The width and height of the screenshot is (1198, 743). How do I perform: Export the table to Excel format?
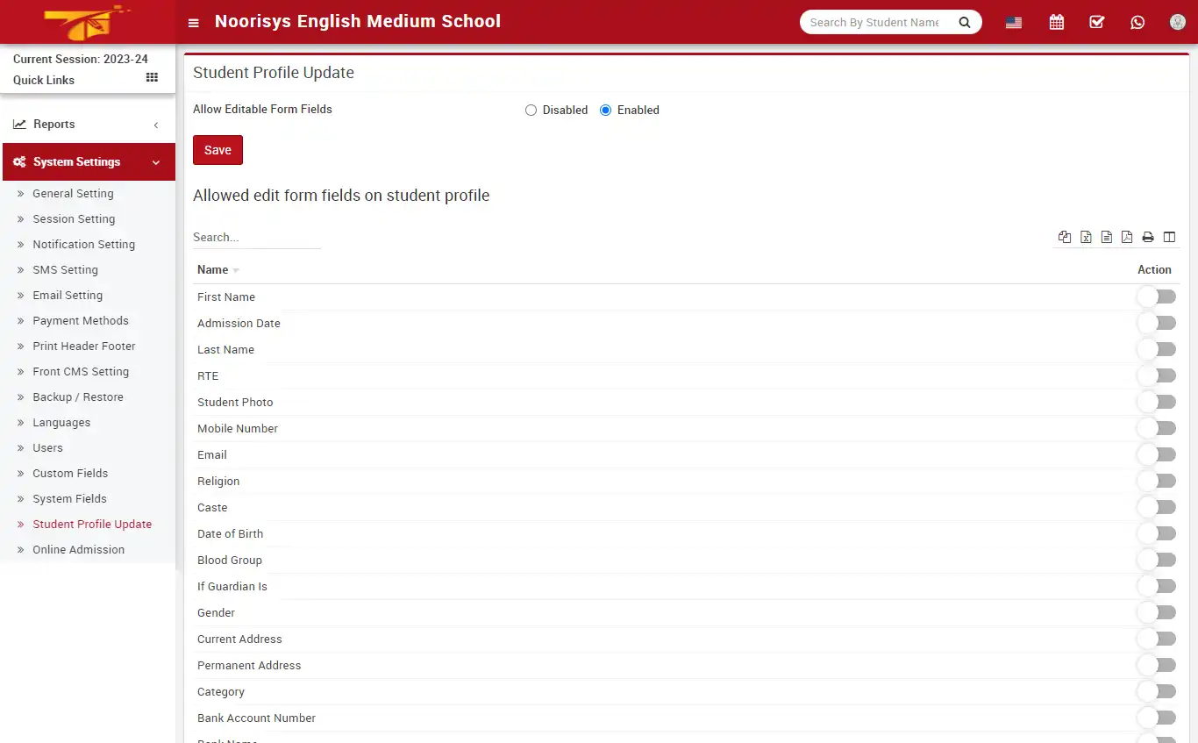(x=1086, y=237)
